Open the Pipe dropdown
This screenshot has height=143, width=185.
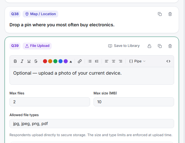(137, 61)
